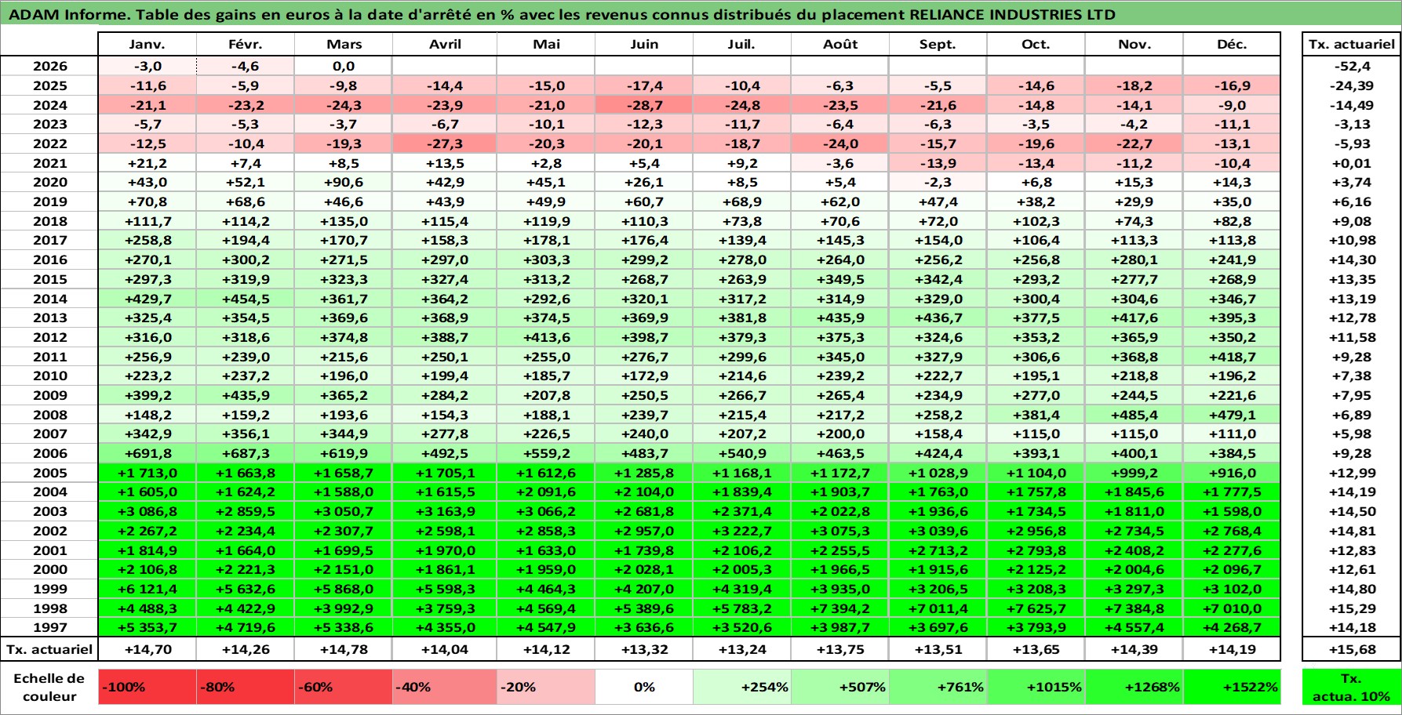
Task: Click the -60% color scale swatch
Action: tap(344, 687)
